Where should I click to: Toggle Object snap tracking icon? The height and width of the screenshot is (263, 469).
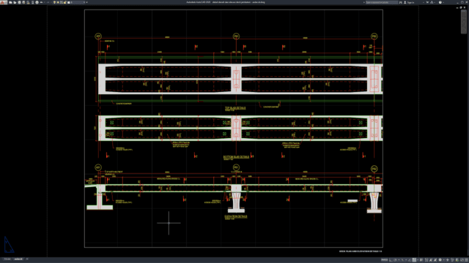point(410,260)
